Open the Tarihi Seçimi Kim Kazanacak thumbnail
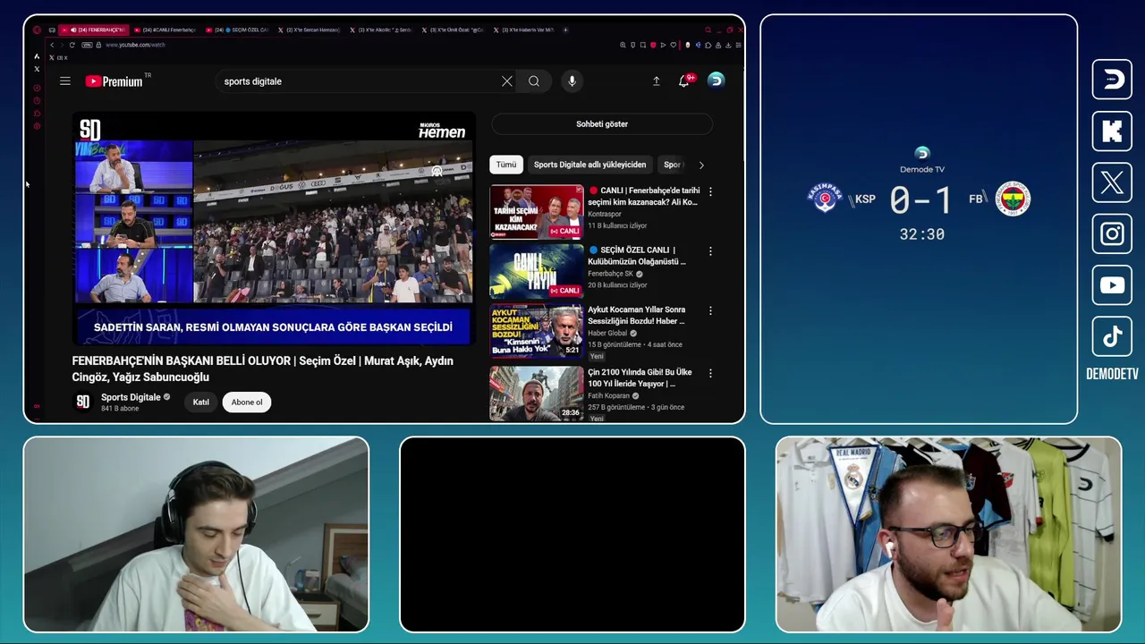Screen dimensions: 1145x644 click(537, 212)
